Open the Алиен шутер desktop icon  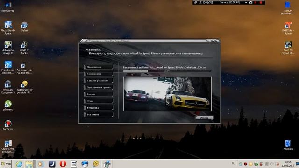(x=24, y=68)
